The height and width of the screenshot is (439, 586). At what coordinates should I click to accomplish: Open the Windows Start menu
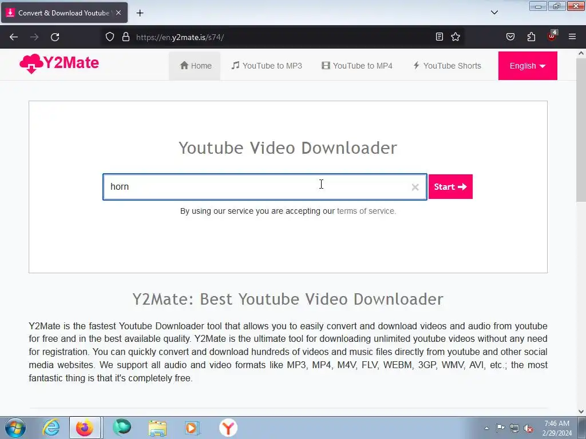[x=15, y=428]
